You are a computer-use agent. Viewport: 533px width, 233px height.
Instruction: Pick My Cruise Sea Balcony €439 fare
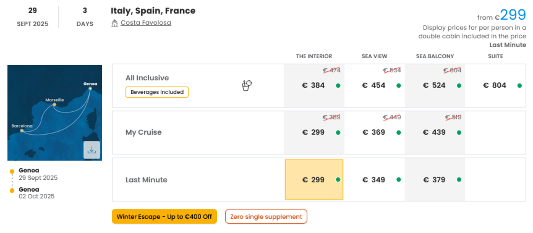435,133
